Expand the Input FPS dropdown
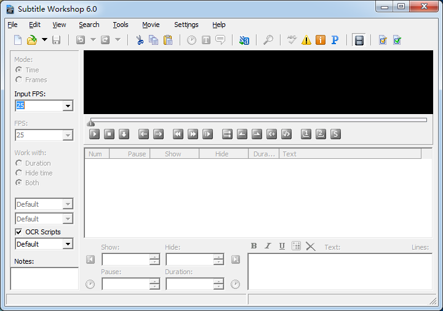Viewport: 443px width, 311px height. 68,106
